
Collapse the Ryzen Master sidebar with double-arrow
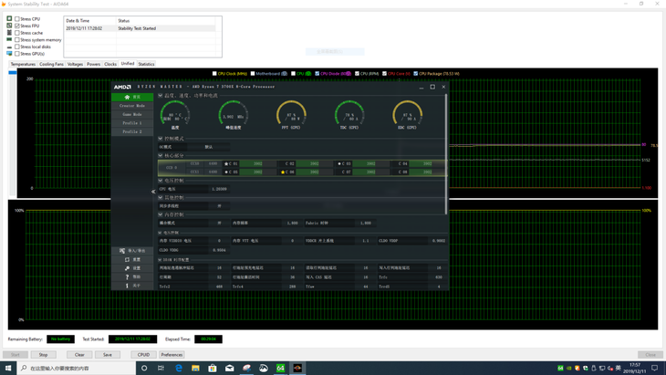(153, 192)
